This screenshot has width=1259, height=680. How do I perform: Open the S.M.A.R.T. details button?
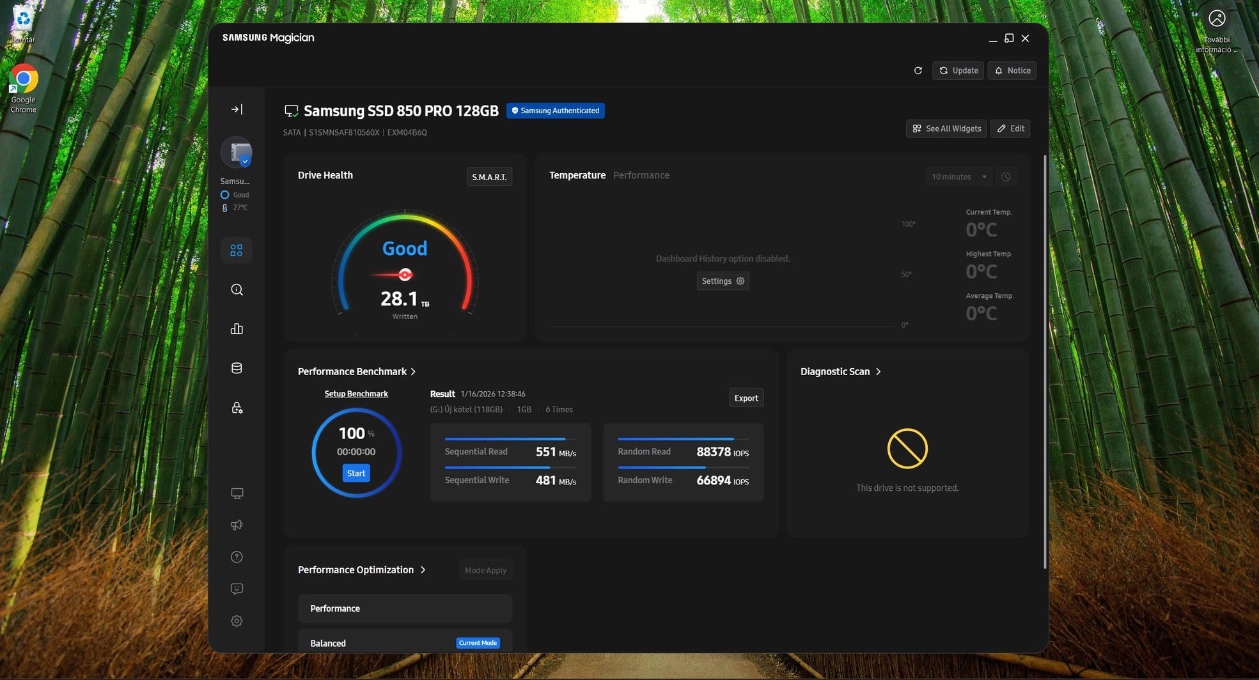pyautogui.click(x=489, y=177)
